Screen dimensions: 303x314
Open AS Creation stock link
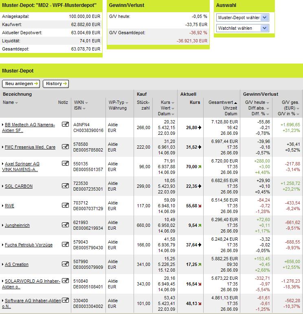click(x=17, y=265)
